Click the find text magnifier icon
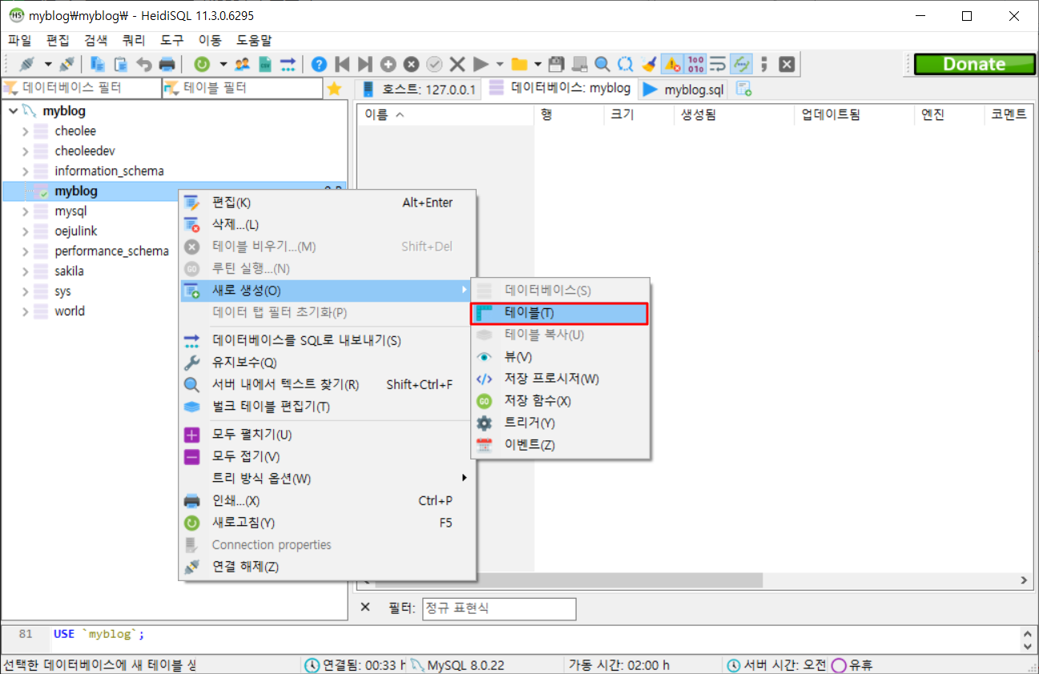 602,64
